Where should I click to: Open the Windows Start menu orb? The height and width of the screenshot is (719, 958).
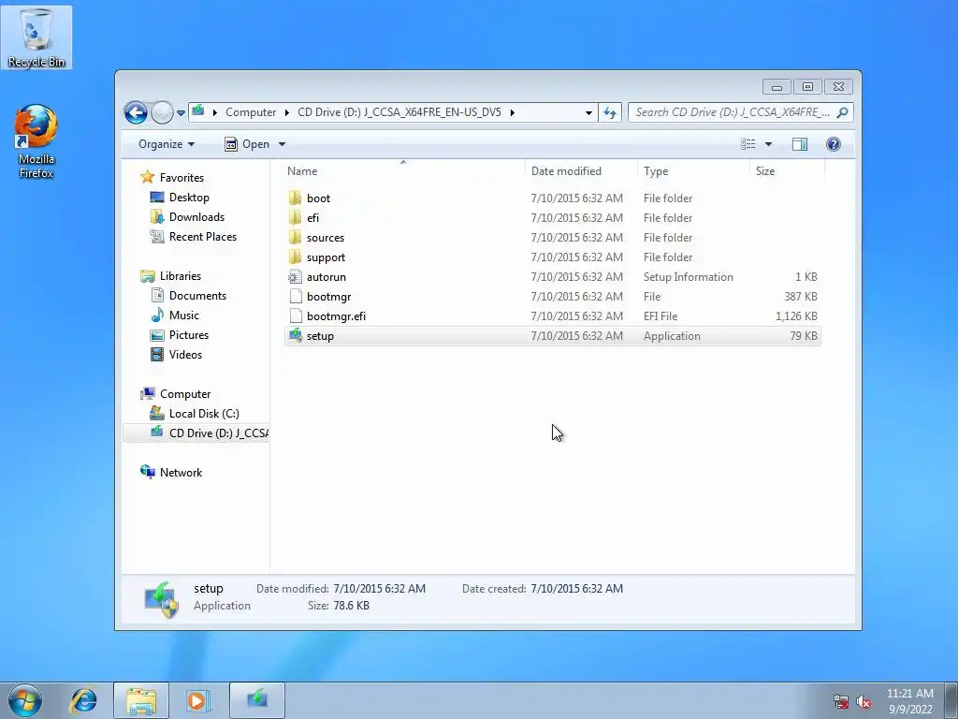[25, 700]
